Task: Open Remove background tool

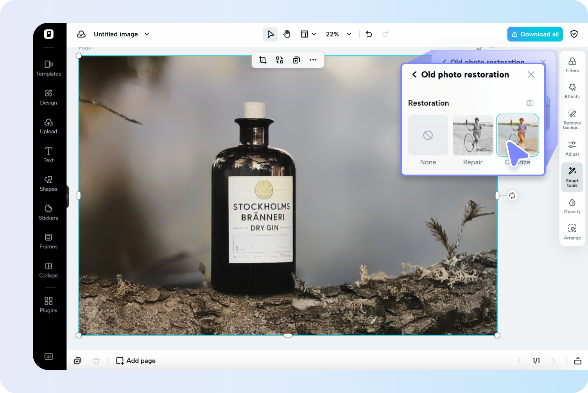Action: point(572,119)
